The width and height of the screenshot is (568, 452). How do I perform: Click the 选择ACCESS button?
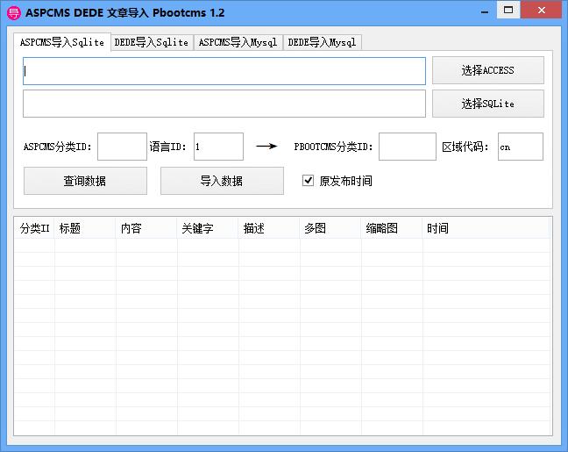point(487,70)
